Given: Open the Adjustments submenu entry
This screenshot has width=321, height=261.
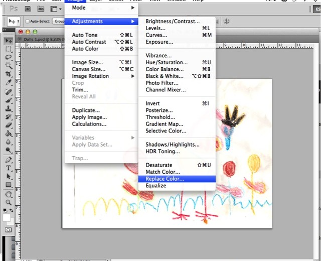Looking at the screenshot, I should [x=101, y=21].
